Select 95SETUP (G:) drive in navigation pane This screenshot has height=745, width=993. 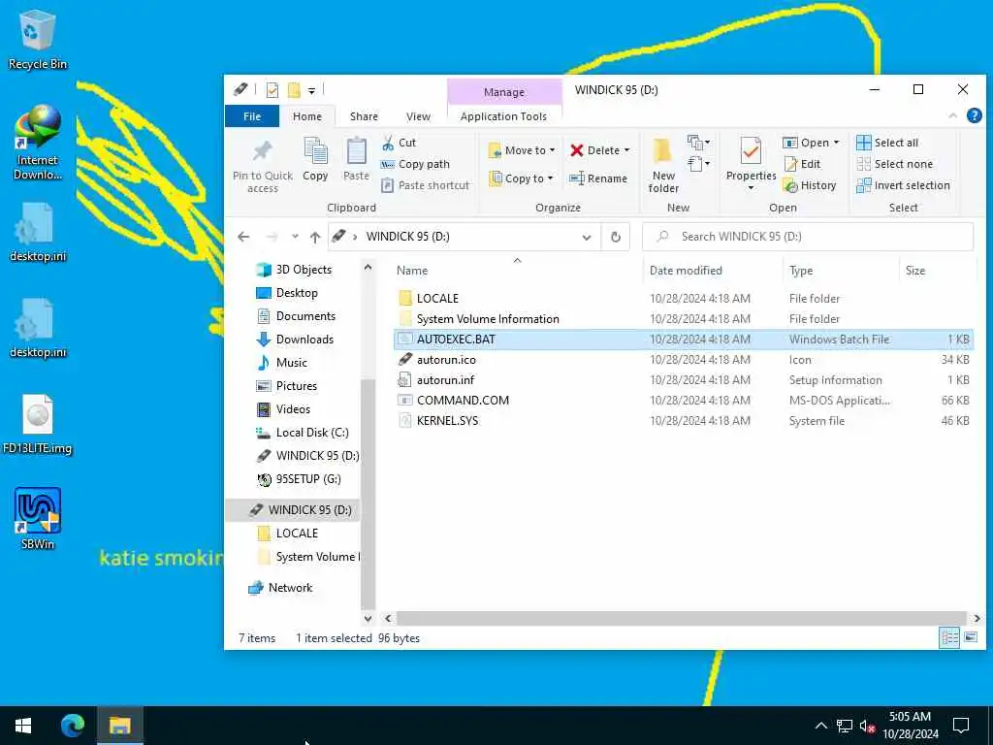299,479
